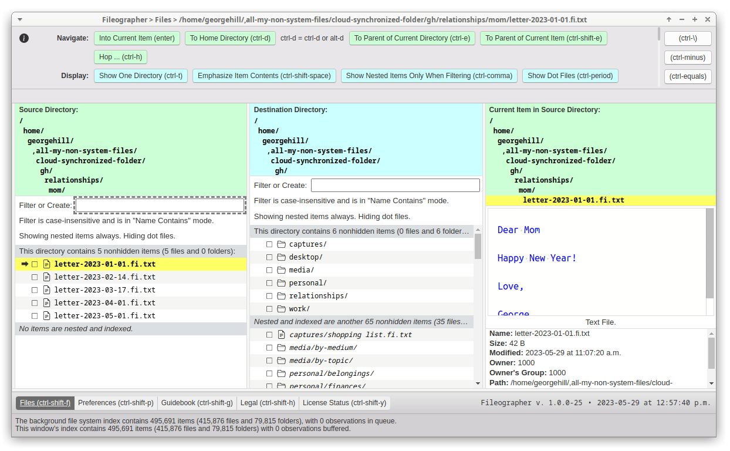
Task: Tick the desktop/ folder checkbox
Action: [x=269, y=257]
